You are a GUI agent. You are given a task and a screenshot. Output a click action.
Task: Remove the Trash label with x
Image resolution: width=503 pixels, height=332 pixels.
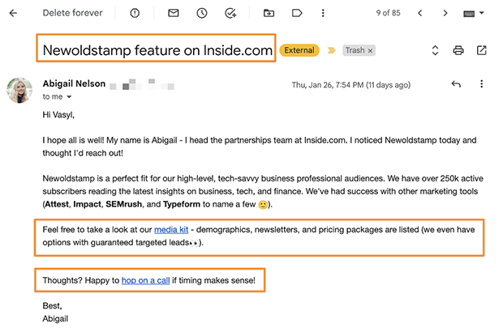click(x=370, y=50)
